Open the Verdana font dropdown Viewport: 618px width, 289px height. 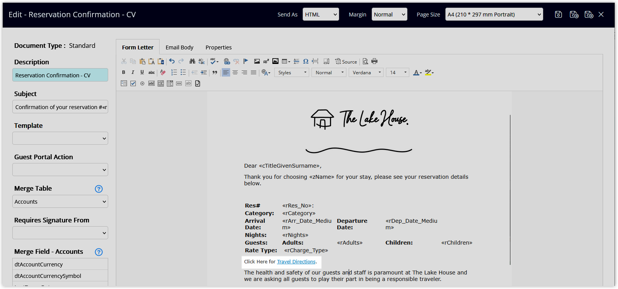click(366, 72)
